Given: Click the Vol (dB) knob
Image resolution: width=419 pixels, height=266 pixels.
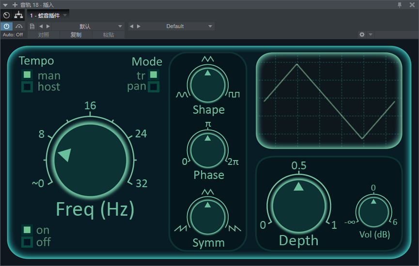Looking at the screenshot, I should coord(373,211).
